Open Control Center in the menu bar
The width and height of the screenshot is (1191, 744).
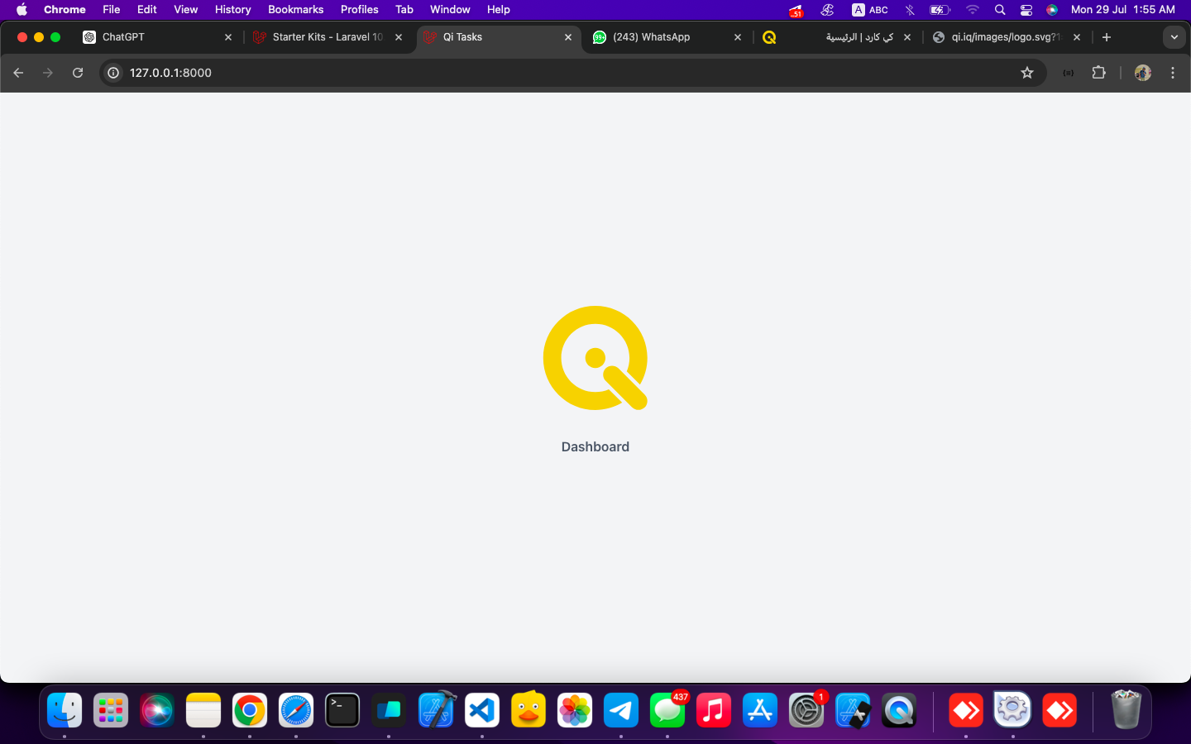click(1026, 10)
